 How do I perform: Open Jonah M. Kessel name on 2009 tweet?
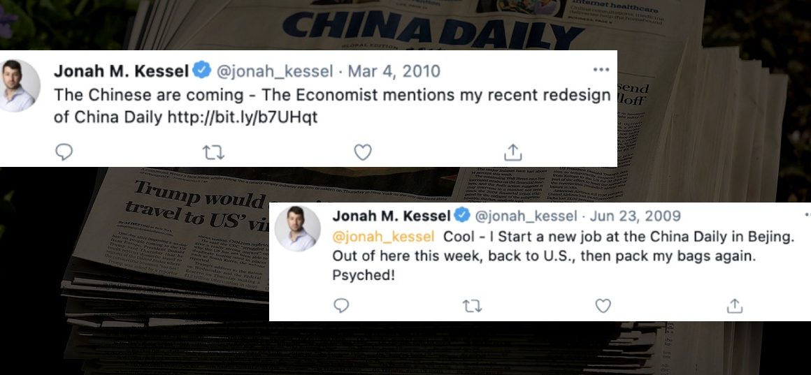point(392,215)
